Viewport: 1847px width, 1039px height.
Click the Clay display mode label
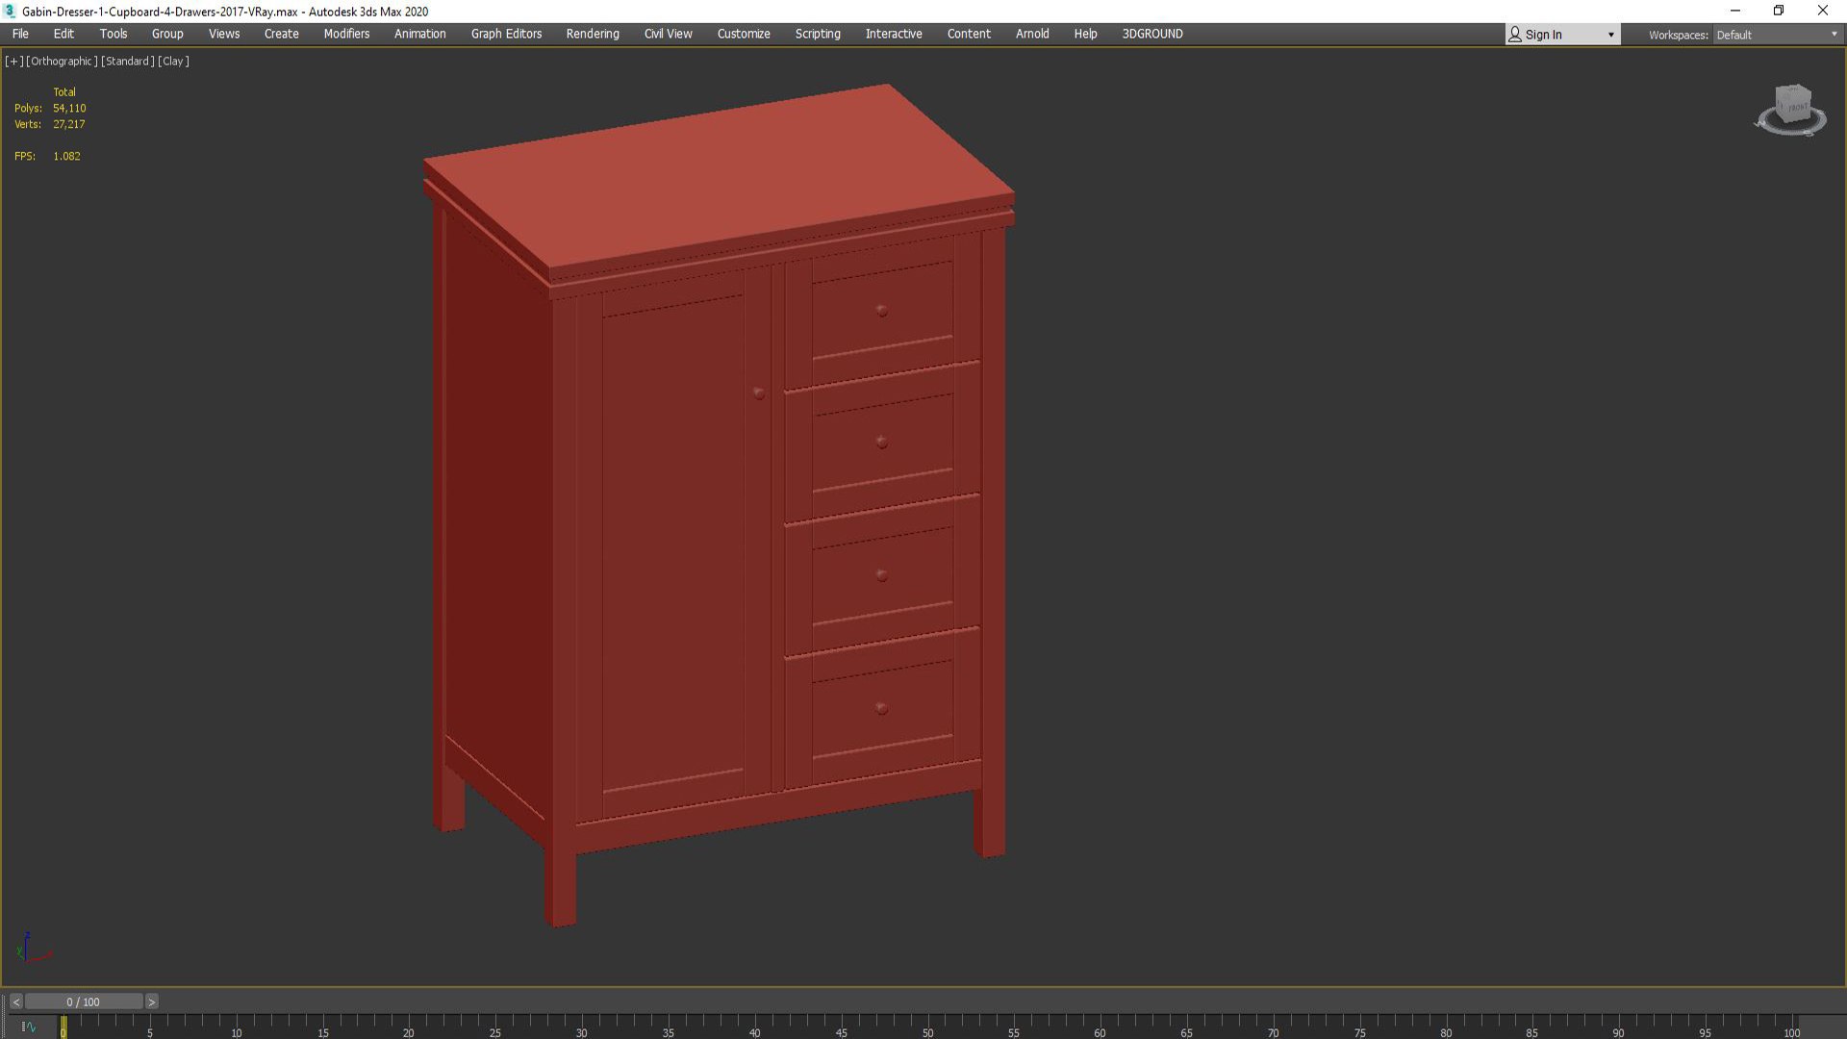[173, 61]
